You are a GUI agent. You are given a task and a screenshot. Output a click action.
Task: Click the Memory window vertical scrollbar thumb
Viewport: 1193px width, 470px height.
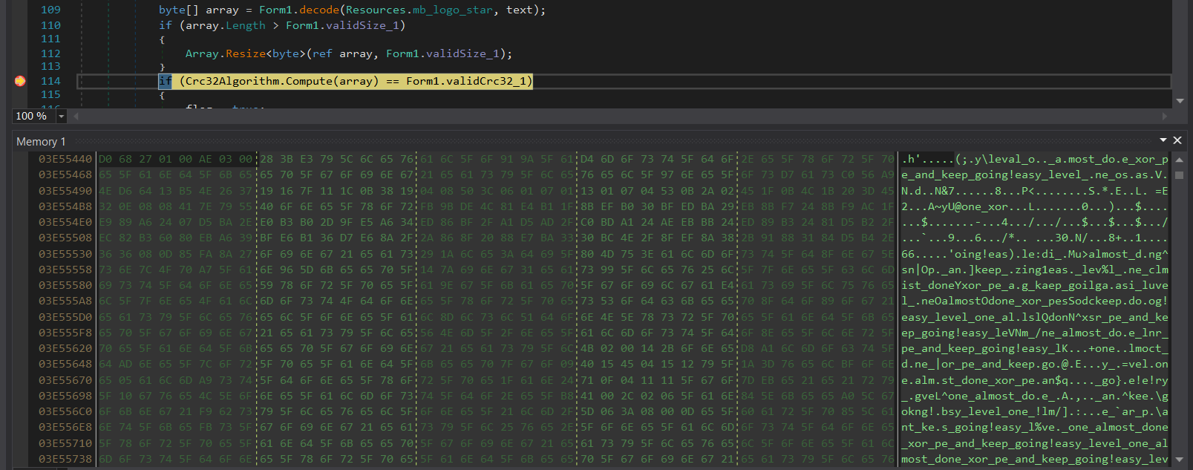point(1179,175)
